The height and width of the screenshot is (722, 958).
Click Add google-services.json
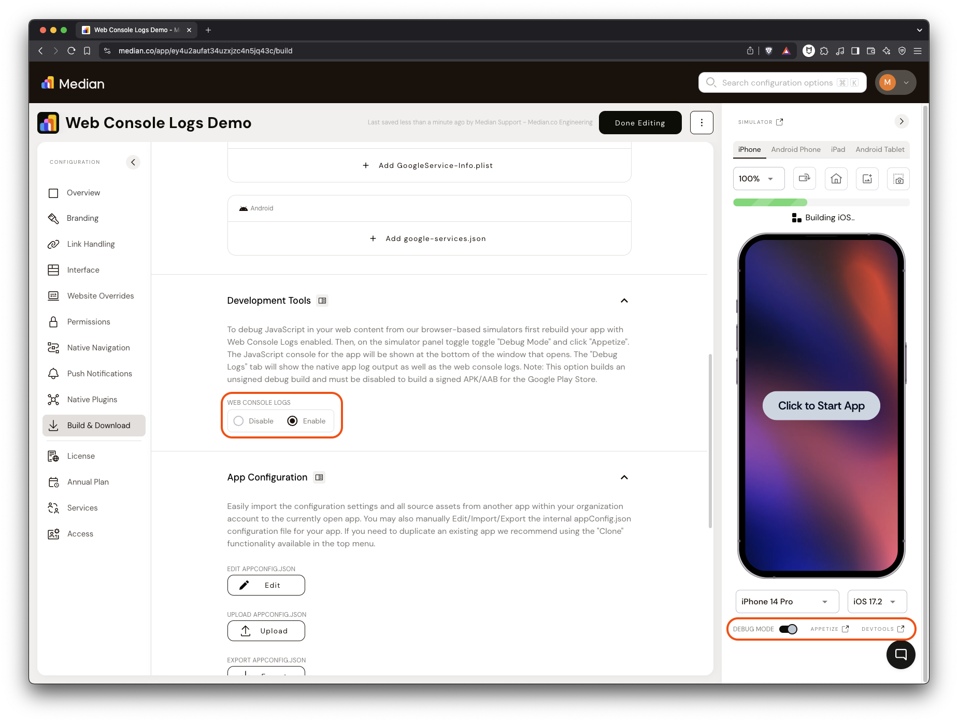point(429,238)
